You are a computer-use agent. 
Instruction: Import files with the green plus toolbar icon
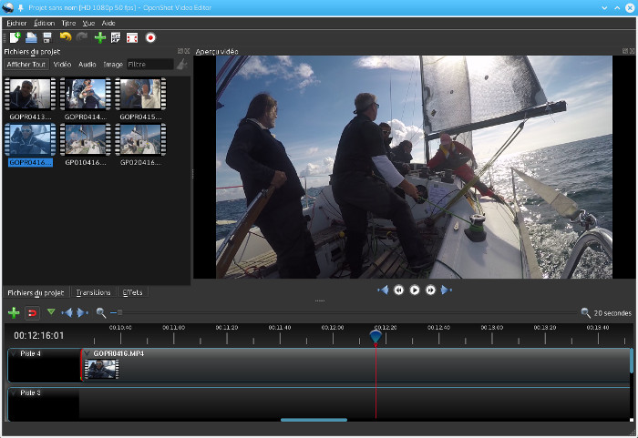click(99, 37)
